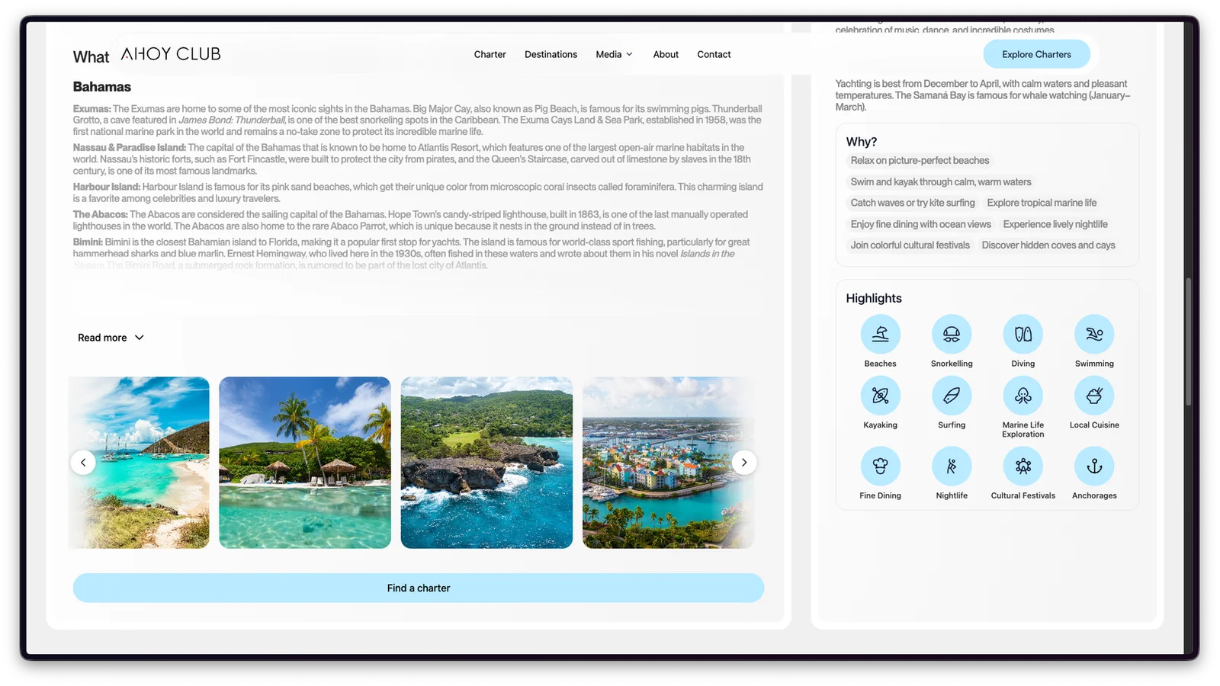Select 'Discover hidden coves and cays' tag
This screenshot has width=1220, height=686.
[x=1048, y=245]
